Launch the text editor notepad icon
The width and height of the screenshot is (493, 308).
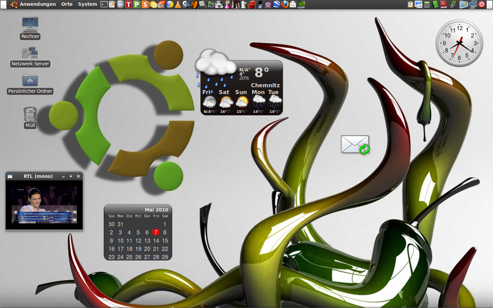(112, 4)
